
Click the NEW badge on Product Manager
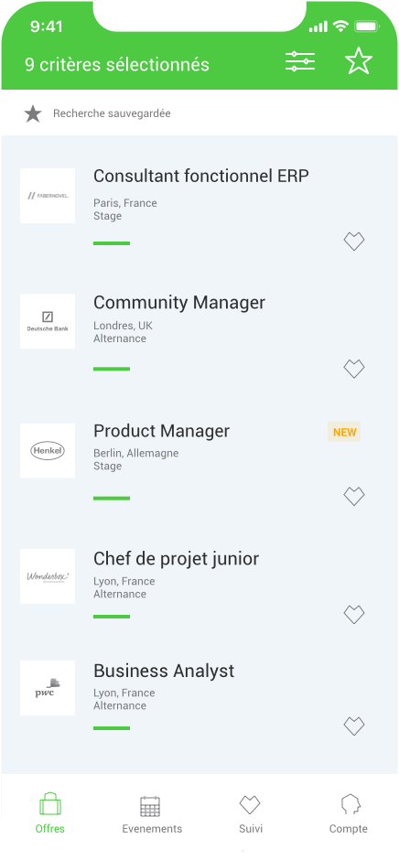[344, 432]
